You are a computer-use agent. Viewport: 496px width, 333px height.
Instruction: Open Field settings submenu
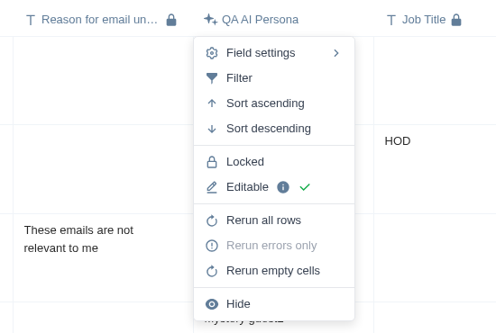click(x=274, y=53)
